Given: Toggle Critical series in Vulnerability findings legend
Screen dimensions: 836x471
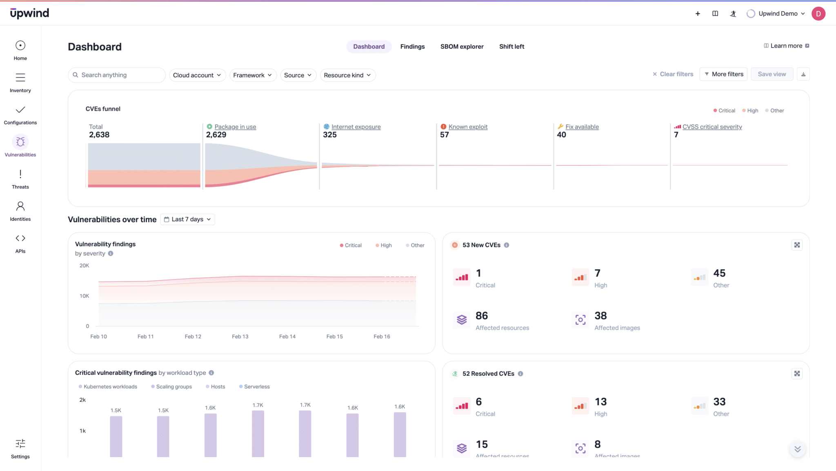Looking at the screenshot, I should [x=351, y=245].
